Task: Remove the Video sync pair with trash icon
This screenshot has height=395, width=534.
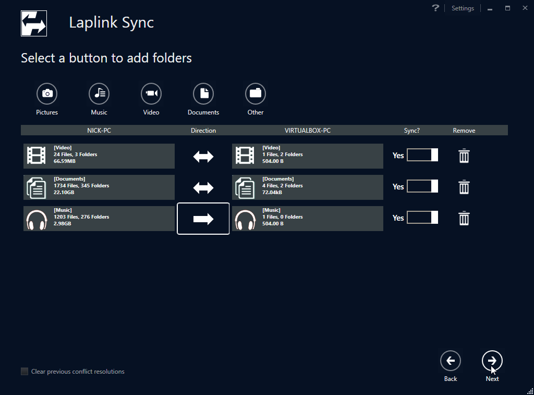Action: tap(464, 156)
